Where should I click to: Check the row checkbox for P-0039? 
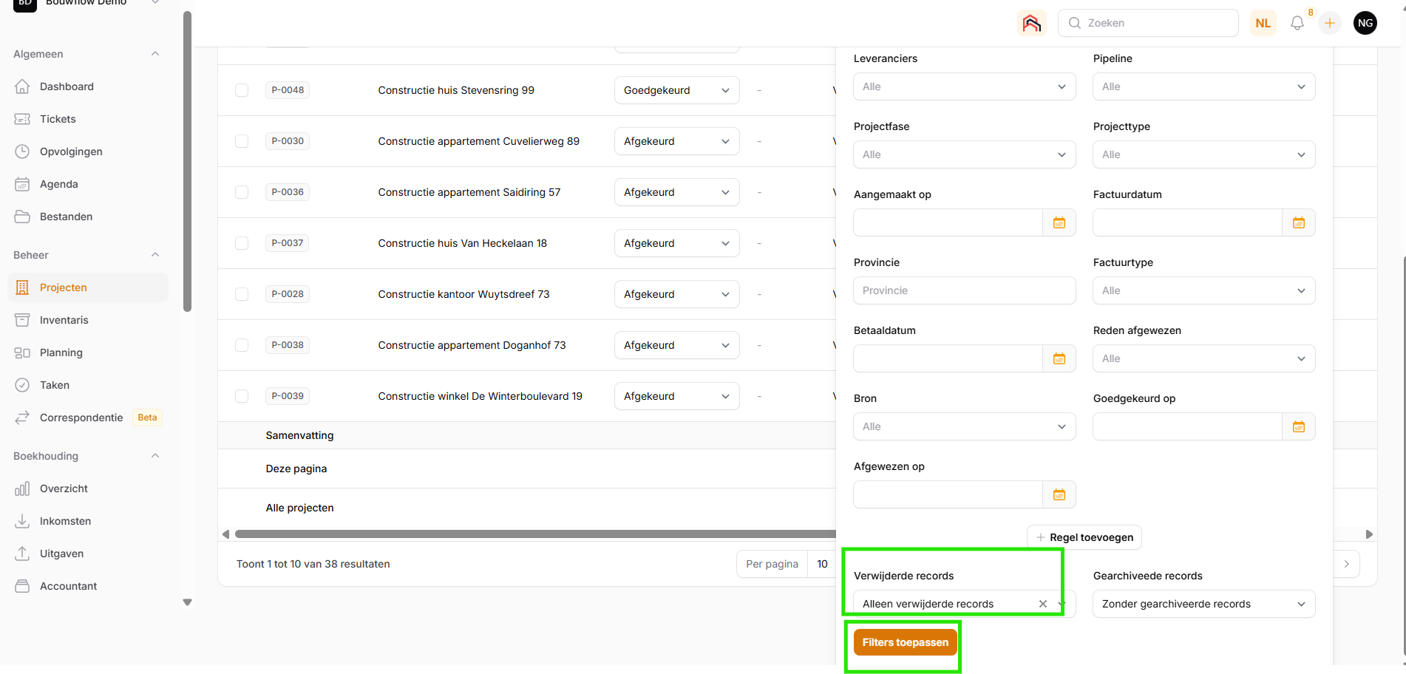242,396
